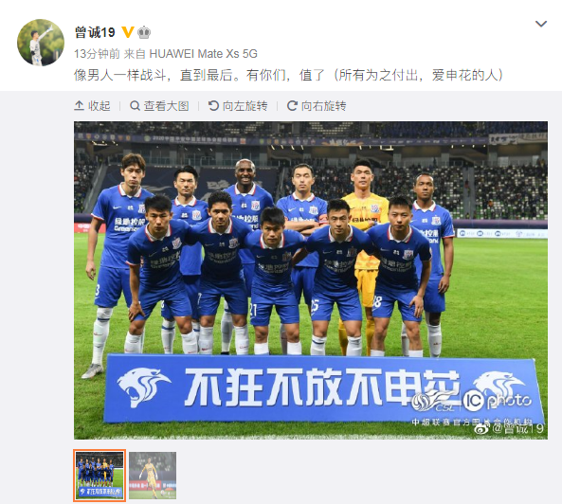Choose the 向右旋转 text option
This screenshot has height=504, width=562.
pos(324,106)
